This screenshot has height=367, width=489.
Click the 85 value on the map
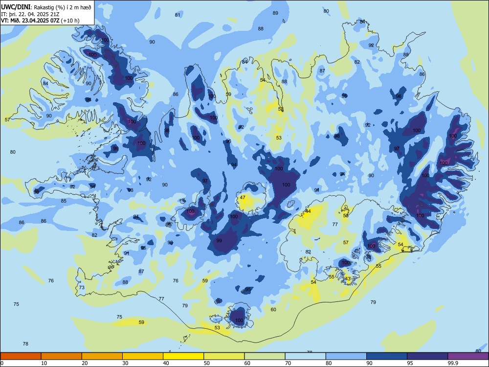(x=64, y=201)
